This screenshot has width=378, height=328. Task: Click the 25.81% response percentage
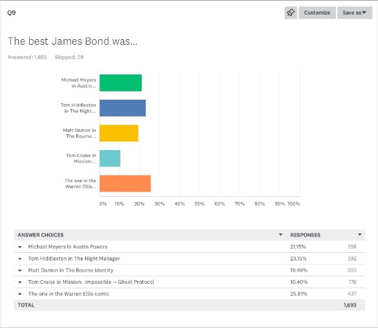299,294
